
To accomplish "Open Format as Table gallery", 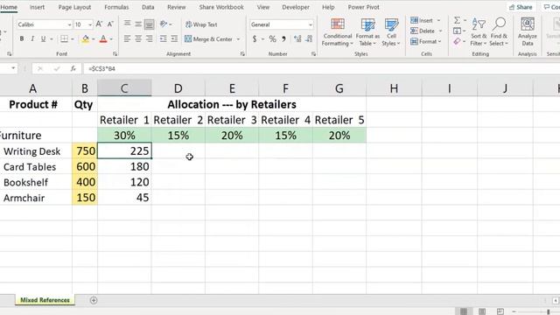I will click(x=367, y=32).
